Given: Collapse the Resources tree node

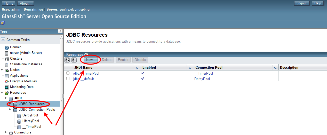Looking at the screenshot, I should tap(2, 93).
